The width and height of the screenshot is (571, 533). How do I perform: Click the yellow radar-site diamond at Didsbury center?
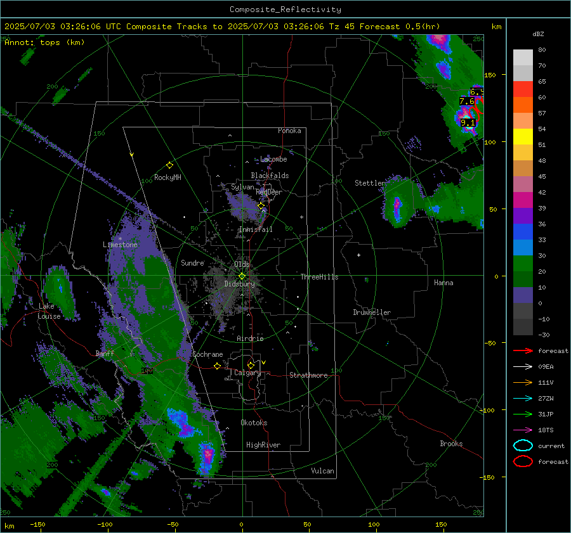tap(242, 276)
